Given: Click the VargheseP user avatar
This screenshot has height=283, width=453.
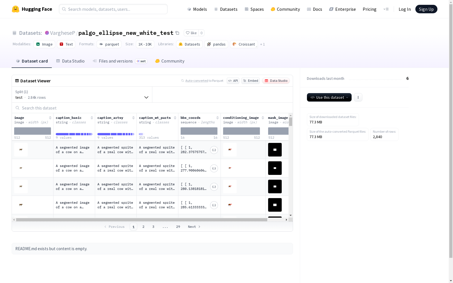Looking at the screenshot, I should (47, 33).
